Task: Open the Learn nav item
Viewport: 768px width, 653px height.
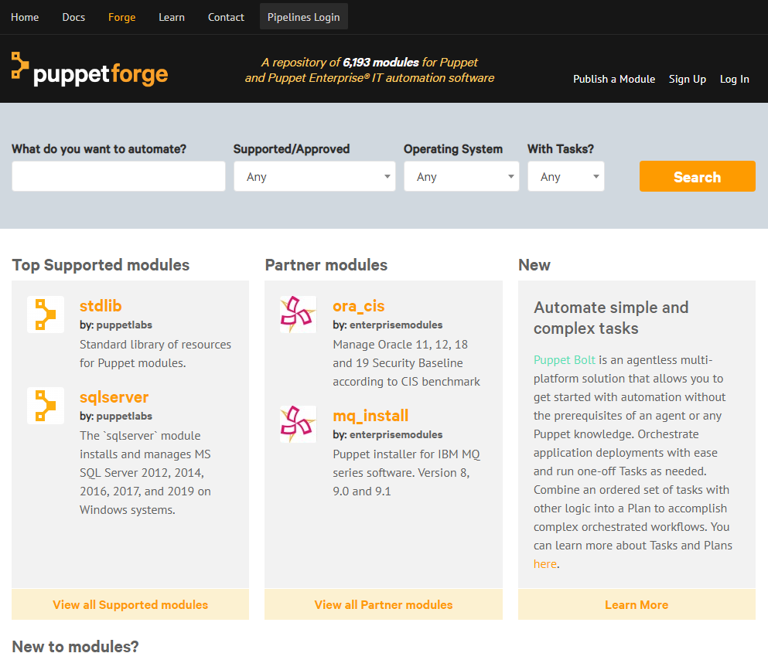Action: click(172, 17)
